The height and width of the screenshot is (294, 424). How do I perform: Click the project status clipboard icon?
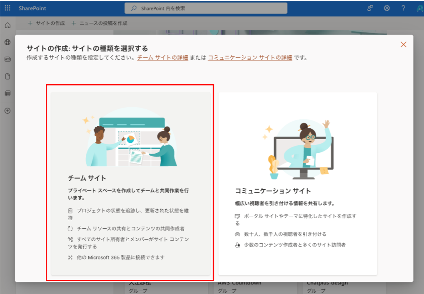click(x=70, y=211)
